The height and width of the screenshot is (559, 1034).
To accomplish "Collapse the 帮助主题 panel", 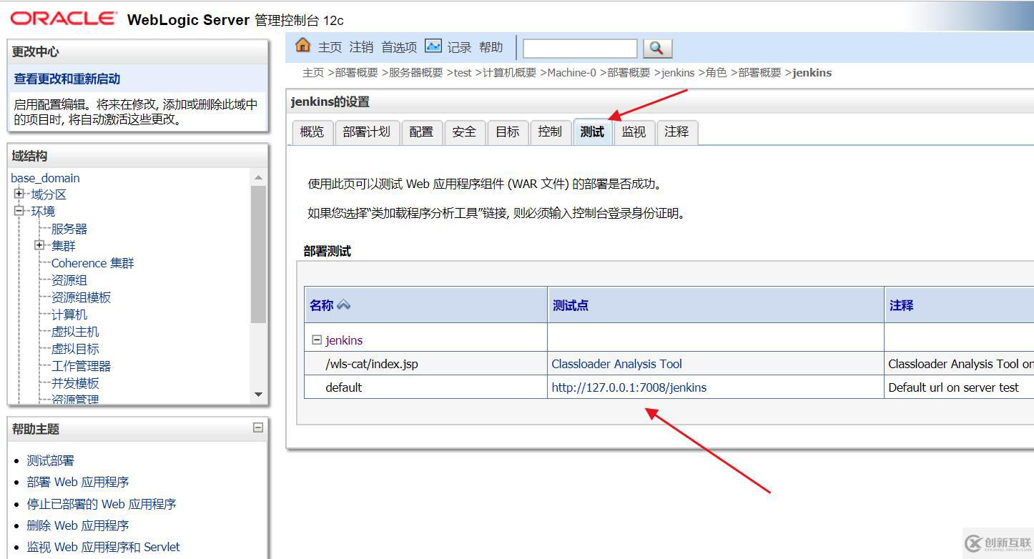I will [258, 427].
